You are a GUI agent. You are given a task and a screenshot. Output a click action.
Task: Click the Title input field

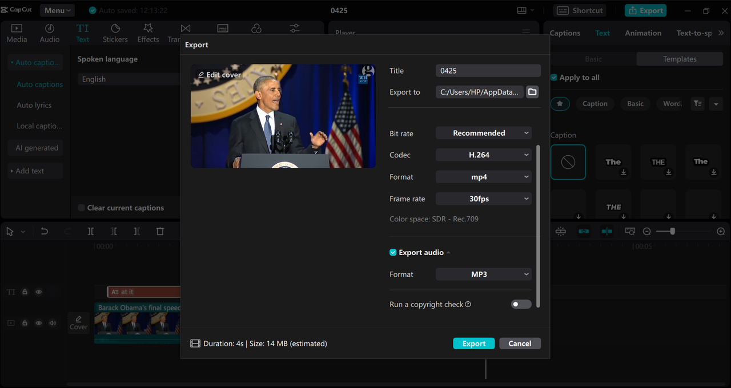[488, 71]
